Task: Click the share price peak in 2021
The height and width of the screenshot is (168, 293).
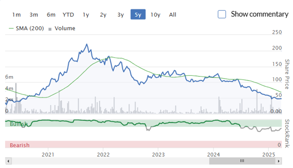Action: pos(87,44)
